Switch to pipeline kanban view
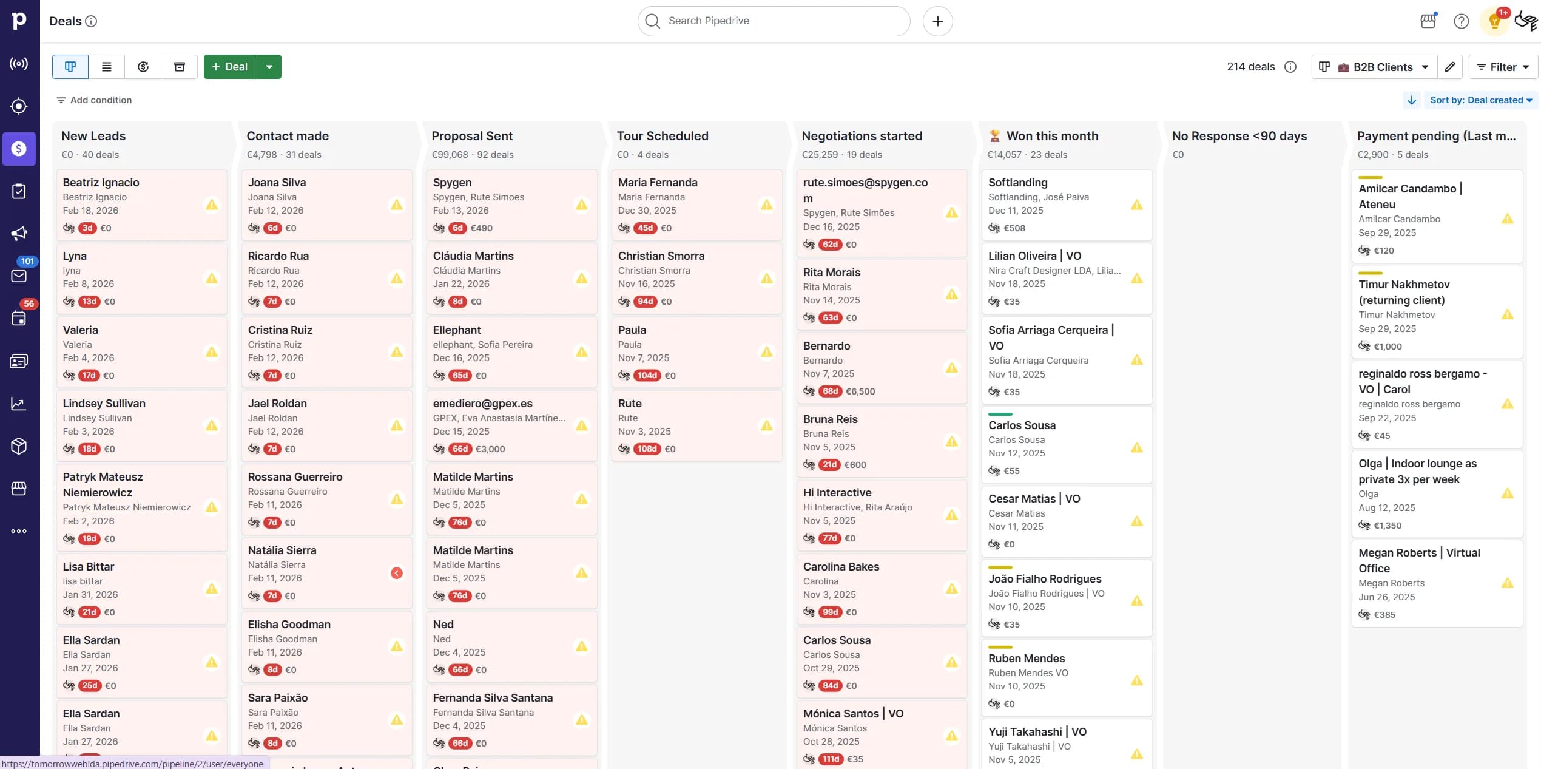The image size is (1541, 769). point(70,67)
